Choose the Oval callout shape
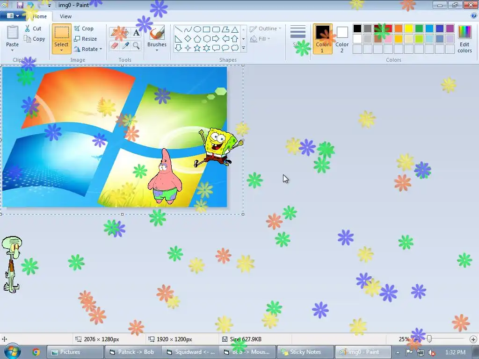 pos(225,48)
